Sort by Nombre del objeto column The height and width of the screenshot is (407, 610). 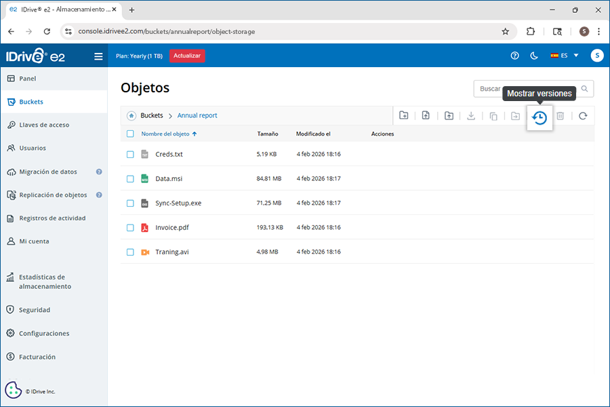click(x=165, y=134)
